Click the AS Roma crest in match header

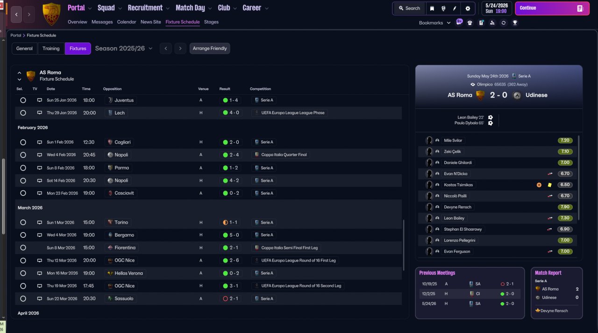coord(480,95)
